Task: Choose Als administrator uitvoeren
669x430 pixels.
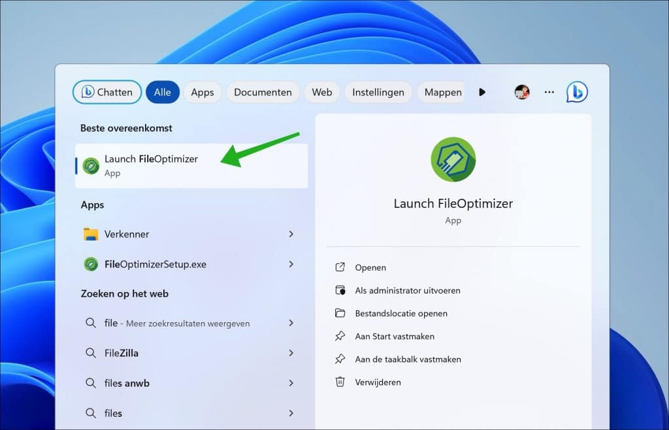Action: [x=408, y=291]
